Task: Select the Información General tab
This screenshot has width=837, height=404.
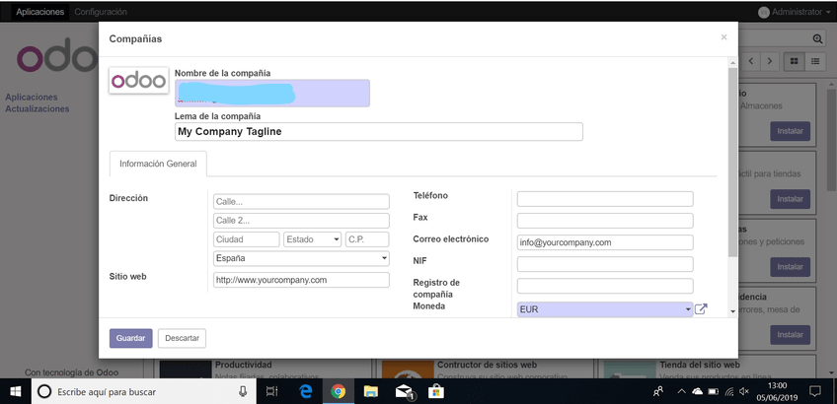Action: (158, 164)
